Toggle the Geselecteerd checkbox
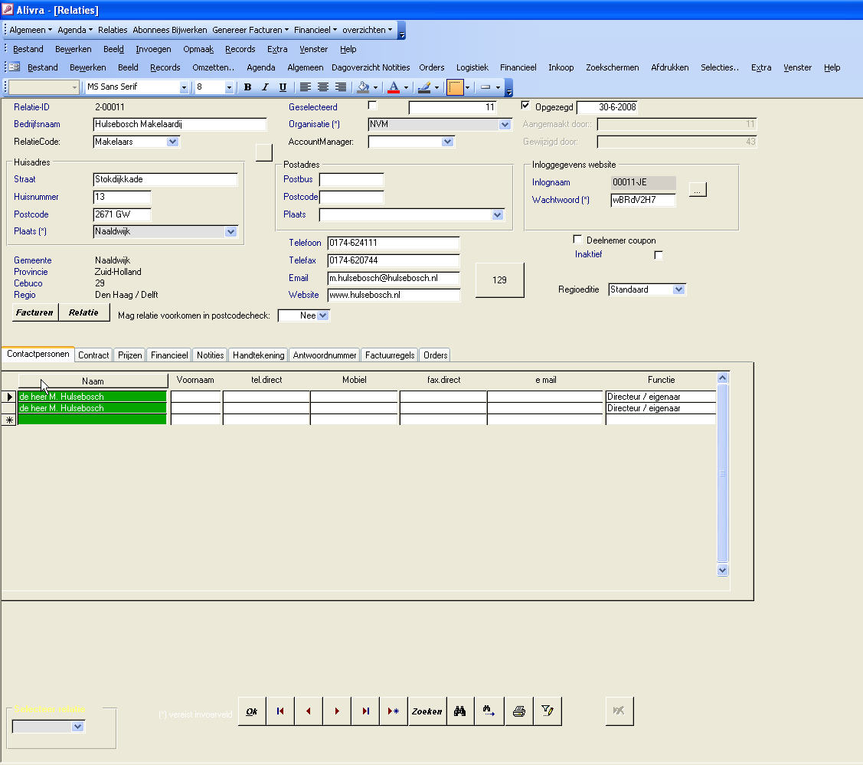 [373, 106]
